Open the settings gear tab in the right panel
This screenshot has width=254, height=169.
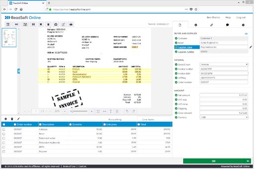click(x=243, y=25)
